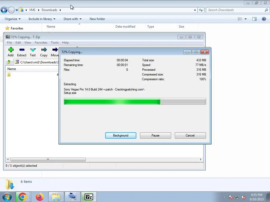The image size is (270, 202).
Task: Open the Windows Start menu
Action: (7, 197)
